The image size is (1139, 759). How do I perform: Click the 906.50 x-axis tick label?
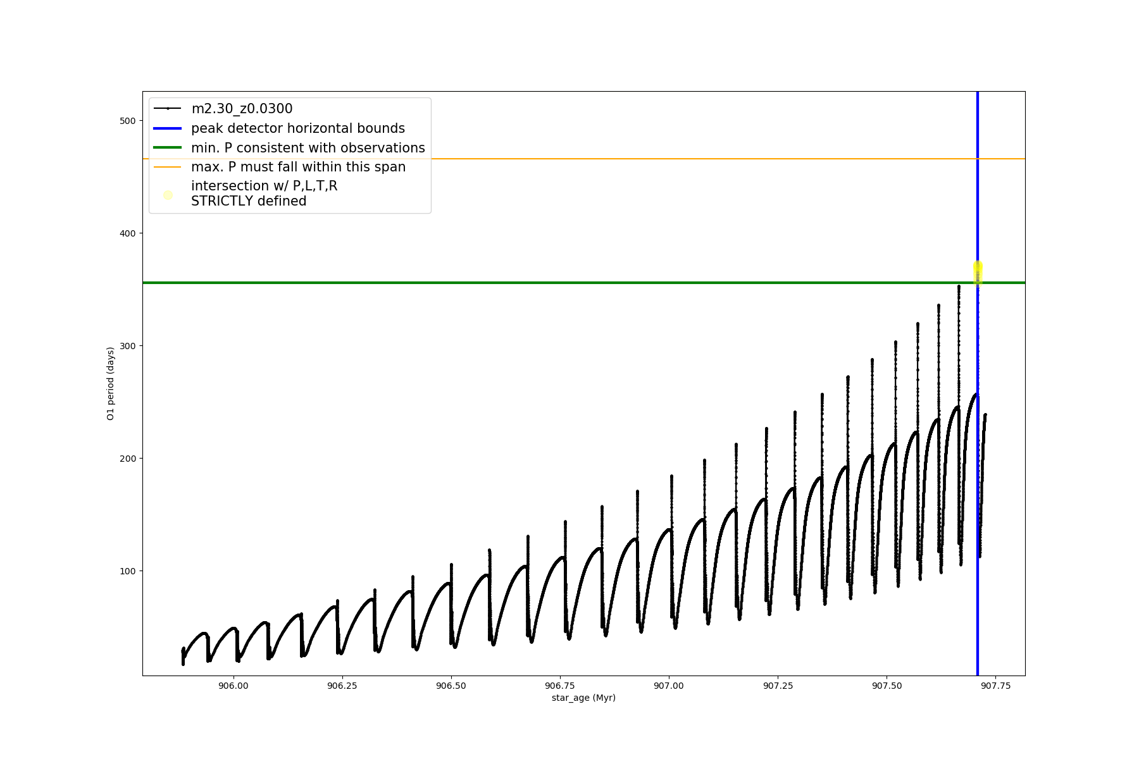click(x=451, y=686)
